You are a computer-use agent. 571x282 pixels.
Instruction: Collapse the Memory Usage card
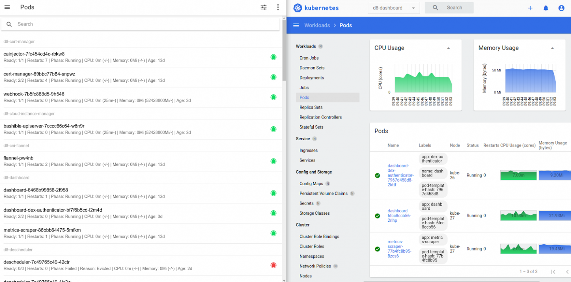552,48
